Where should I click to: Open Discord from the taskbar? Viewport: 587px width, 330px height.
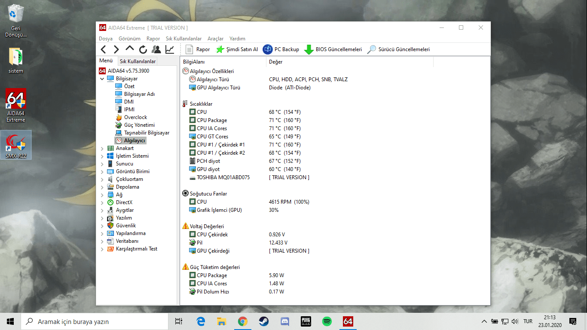(x=285, y=321)
